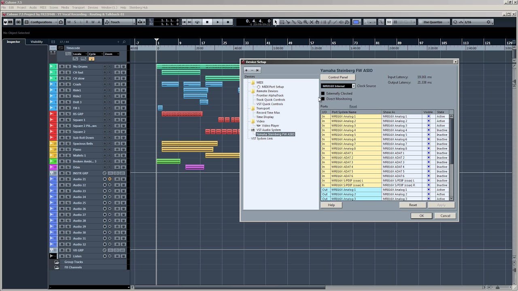
Task: Start transport playback with Play button
Action: pyautogui.click(x=218, y=22)
